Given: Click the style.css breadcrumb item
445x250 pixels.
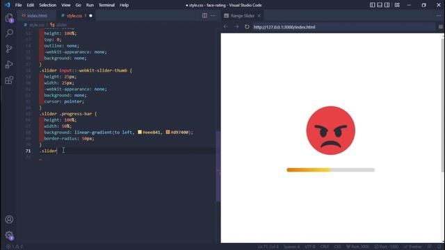Looking at the screenshot, I should 37,25.
